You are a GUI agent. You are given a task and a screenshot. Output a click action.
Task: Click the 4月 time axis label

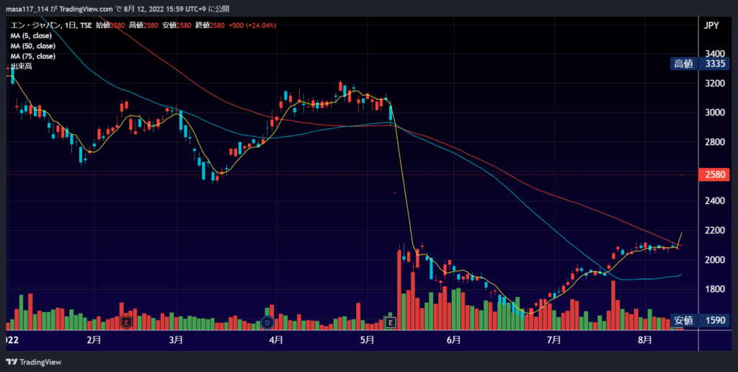pos(276,340)
